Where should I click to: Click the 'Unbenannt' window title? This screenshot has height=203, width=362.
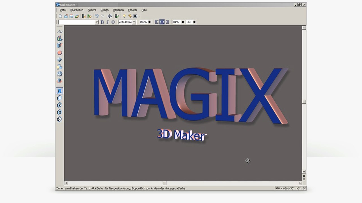68,5
